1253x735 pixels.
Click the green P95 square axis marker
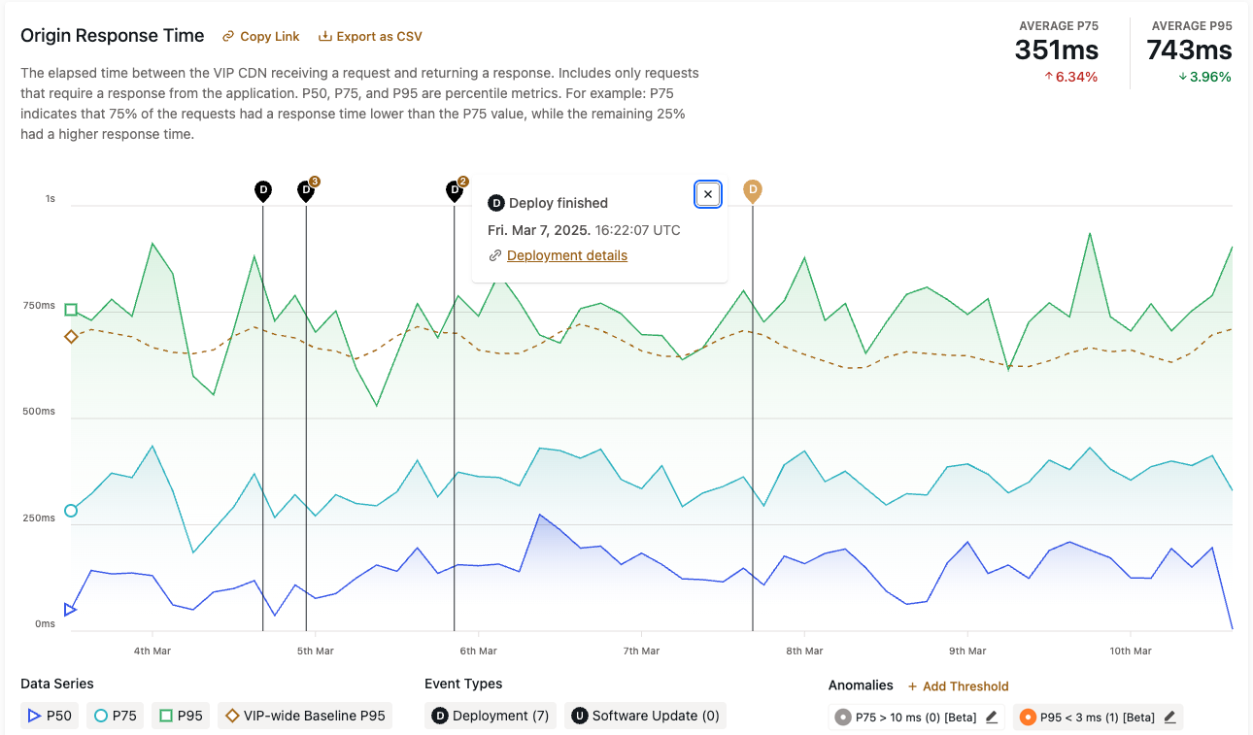71,310
